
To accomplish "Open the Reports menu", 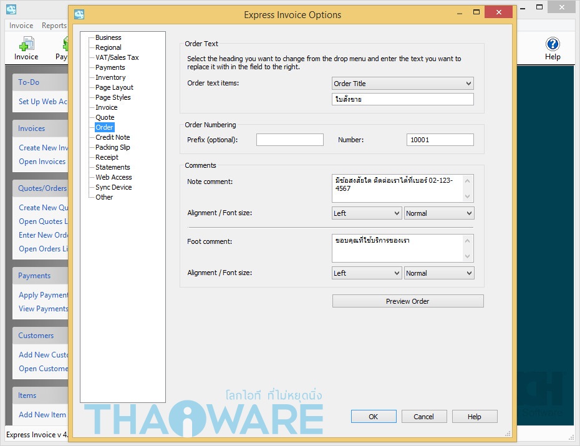I will tap(54, 26).
